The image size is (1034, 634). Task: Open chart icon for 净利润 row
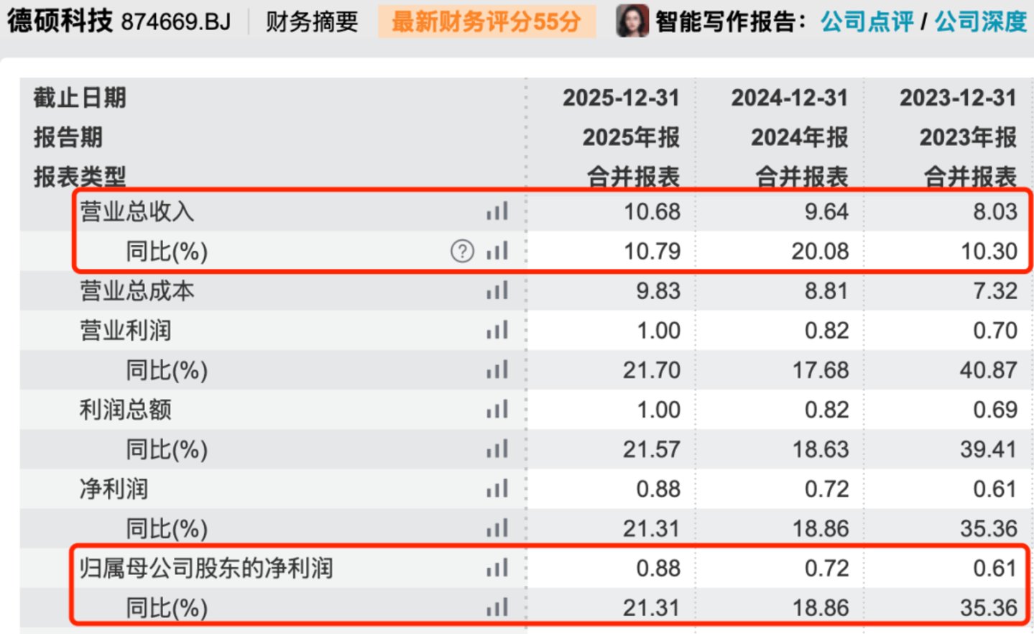[x=497, y=489]
